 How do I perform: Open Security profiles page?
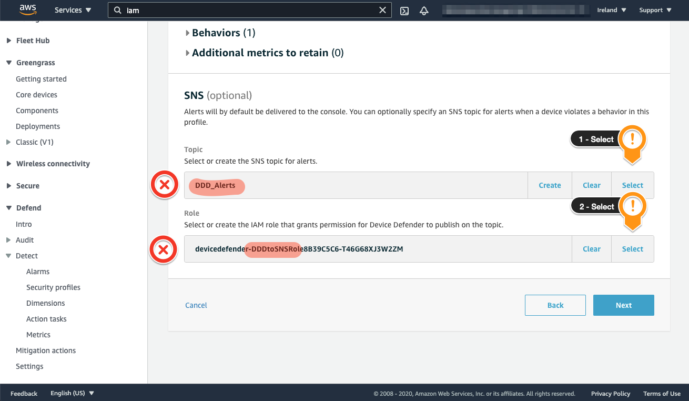53,287
